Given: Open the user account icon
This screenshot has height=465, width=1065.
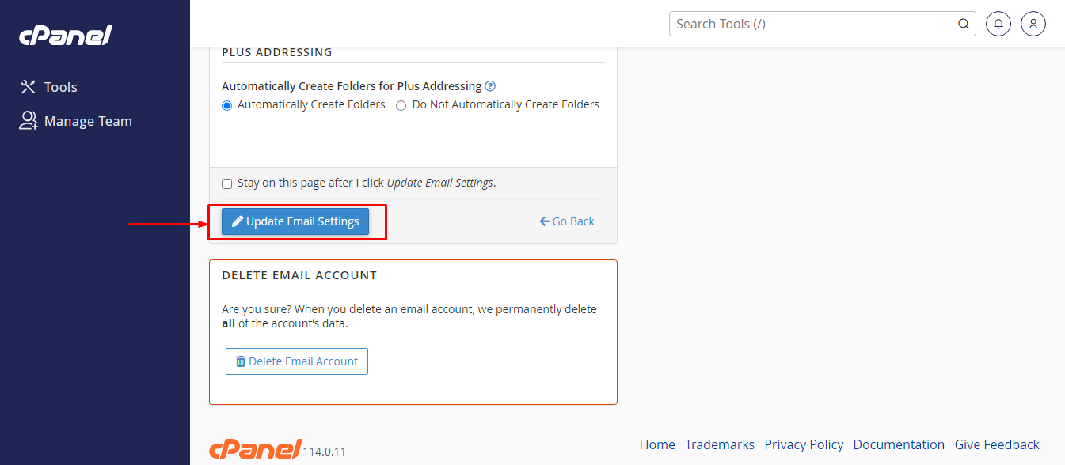Looking at the screenshot, I should point(1033,24).
